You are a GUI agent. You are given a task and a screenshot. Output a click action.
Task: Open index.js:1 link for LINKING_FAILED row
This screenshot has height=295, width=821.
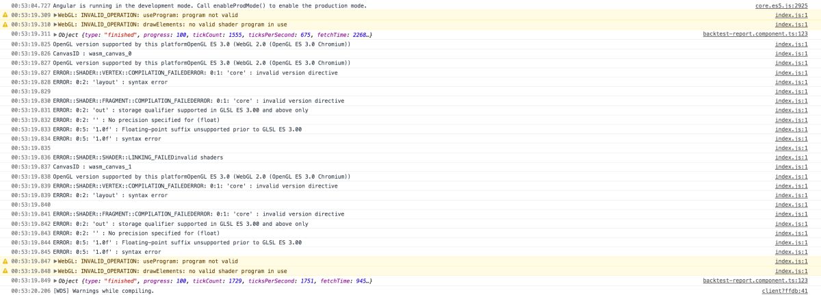[x=792, y=157]
